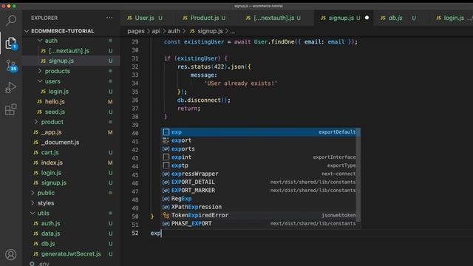Click line number 36 in gutter
Image resolution: width=473 pixels, height=266 pixels.
tap(135, 100)
